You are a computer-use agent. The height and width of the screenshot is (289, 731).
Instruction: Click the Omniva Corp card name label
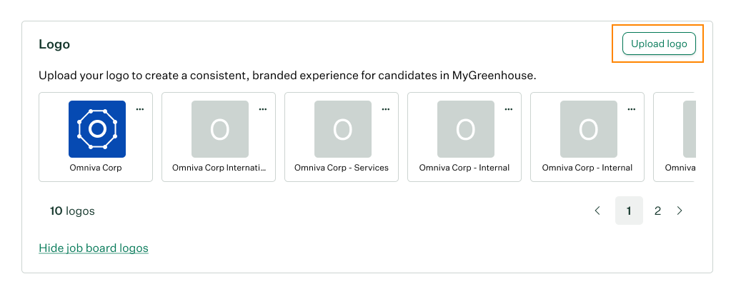(x=97, y=168)
